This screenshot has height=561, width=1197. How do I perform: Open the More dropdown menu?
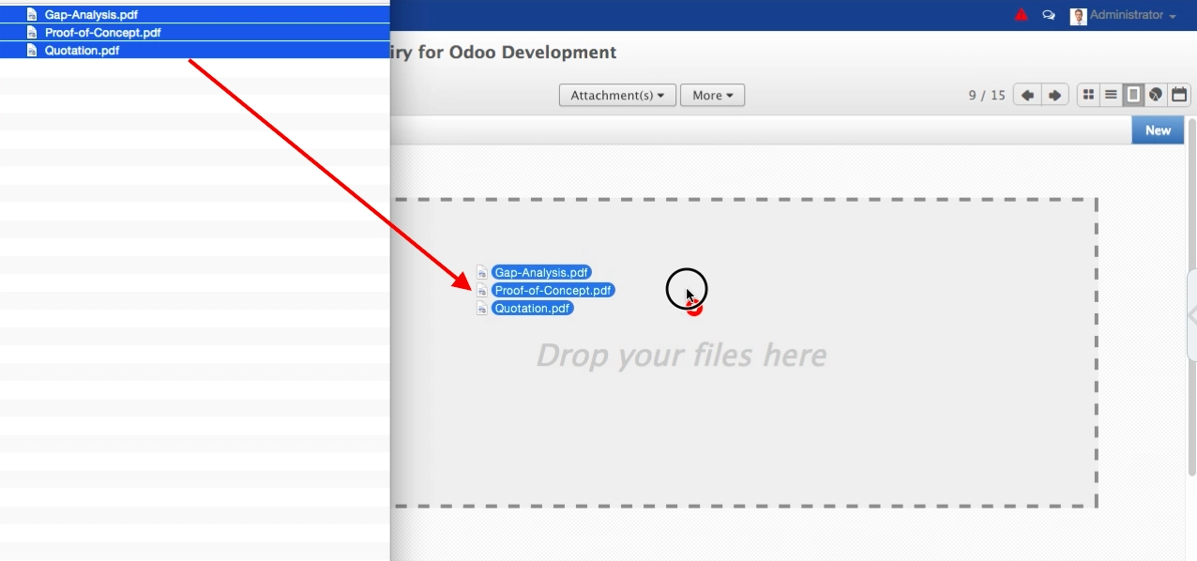[x=712, y=95]
